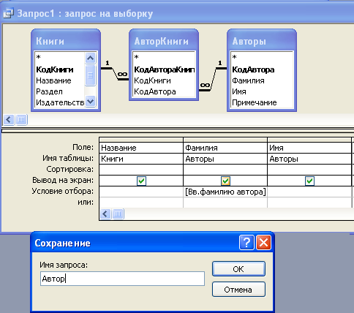
Task: Select the Название field cell in grid
Action: pos(141,148)
